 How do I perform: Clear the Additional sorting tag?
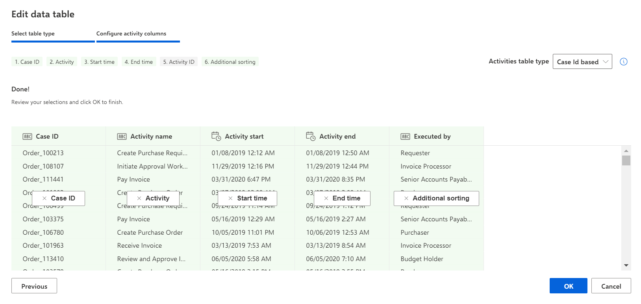click(406, 198)
